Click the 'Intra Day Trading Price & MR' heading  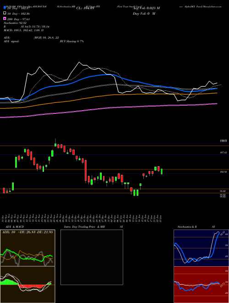[x=84, y=227]
